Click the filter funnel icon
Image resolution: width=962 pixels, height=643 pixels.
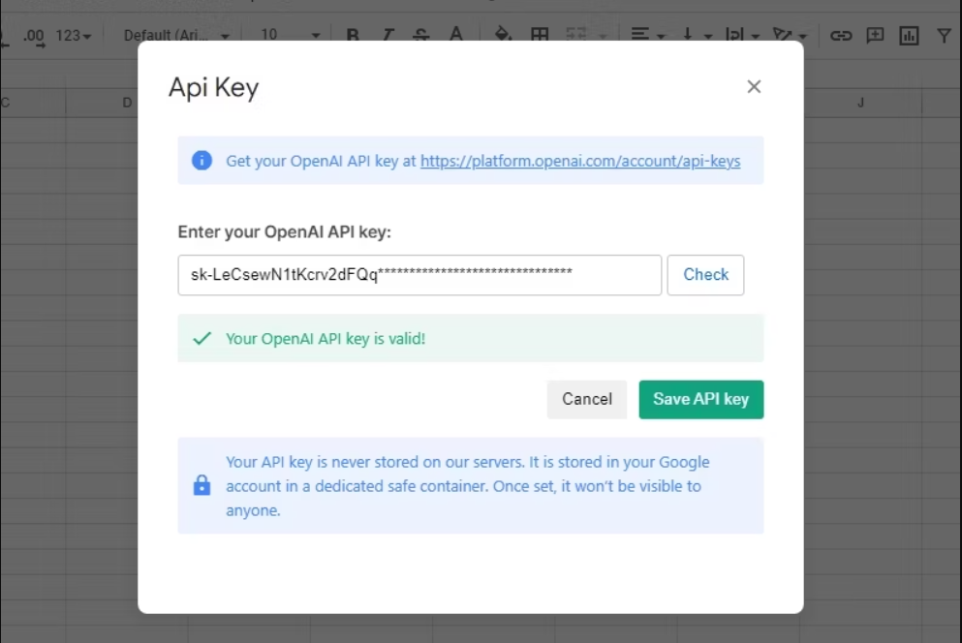coord(944,36)
